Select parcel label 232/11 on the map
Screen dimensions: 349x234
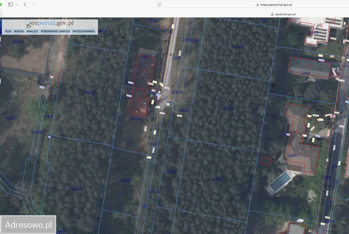tap(154, 144)
